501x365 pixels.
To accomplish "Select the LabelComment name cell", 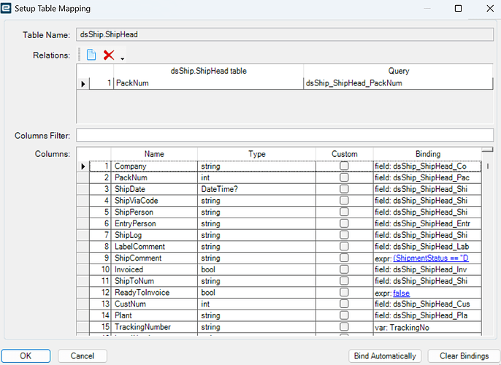I will (154, 247).
